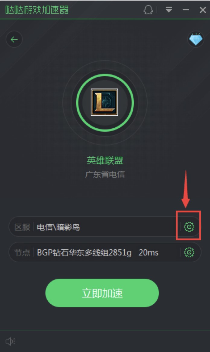
Task: Toggle the speaker sound icon
Action: coord(10,341)
